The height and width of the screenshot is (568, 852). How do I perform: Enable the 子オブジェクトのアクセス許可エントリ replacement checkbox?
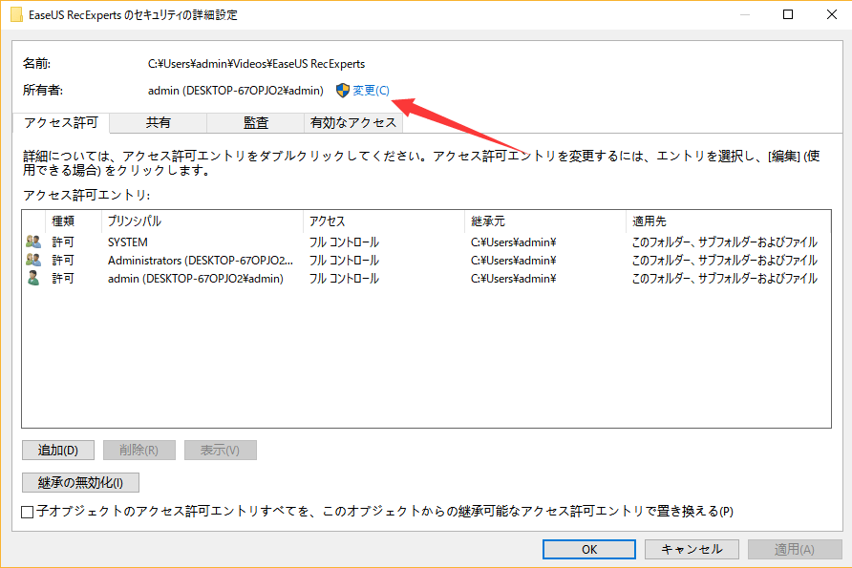click(x=28, y=512)
